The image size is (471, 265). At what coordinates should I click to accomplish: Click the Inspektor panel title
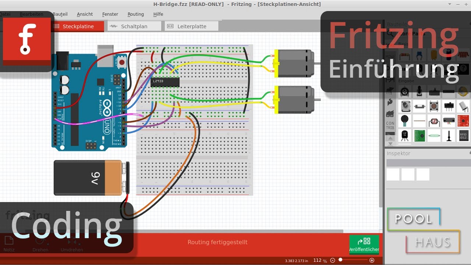(399, 153)
